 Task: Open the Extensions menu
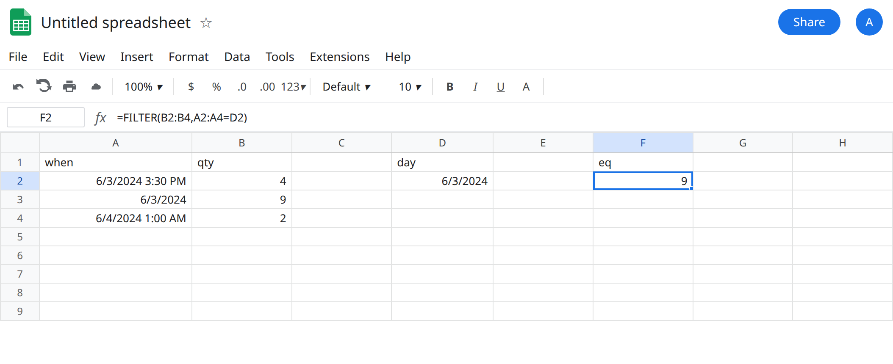coord(339,57)
